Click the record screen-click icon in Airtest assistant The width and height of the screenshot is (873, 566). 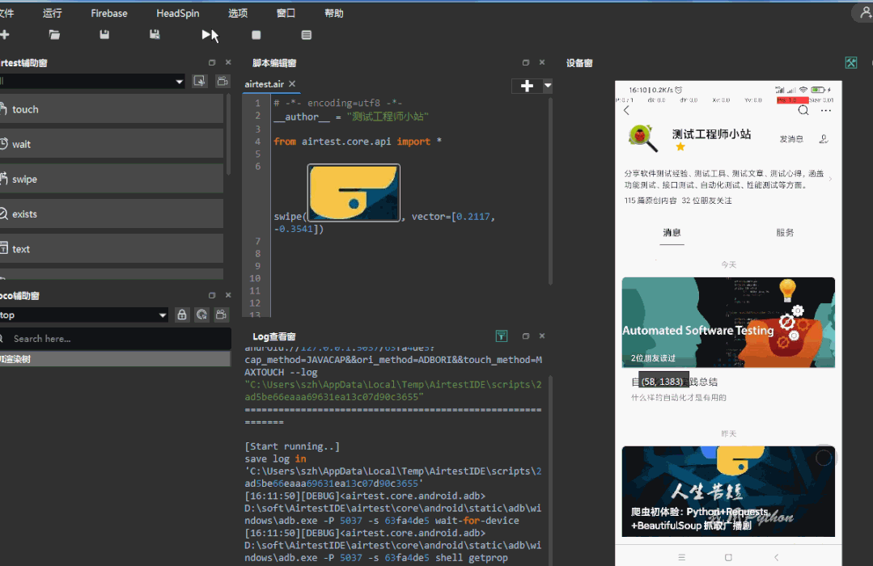tap(199, 81)
